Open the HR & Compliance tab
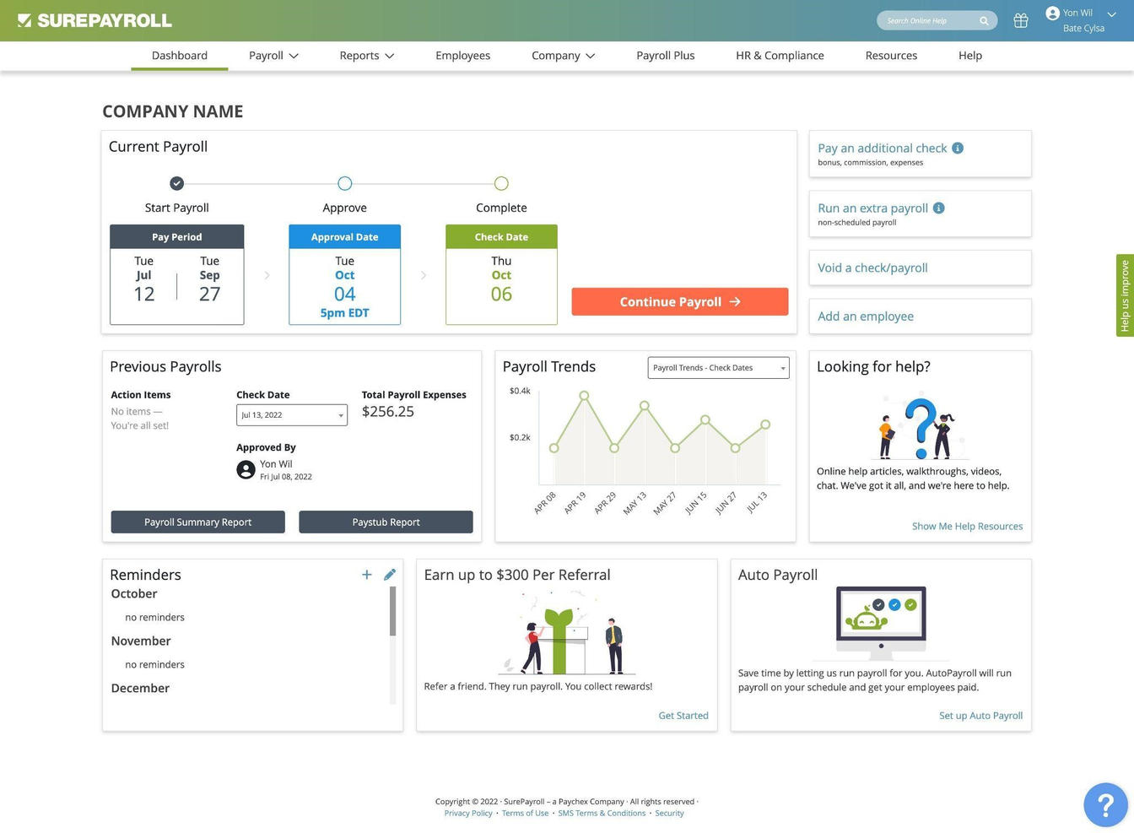1134x833 pixels. tap(780, 56)
